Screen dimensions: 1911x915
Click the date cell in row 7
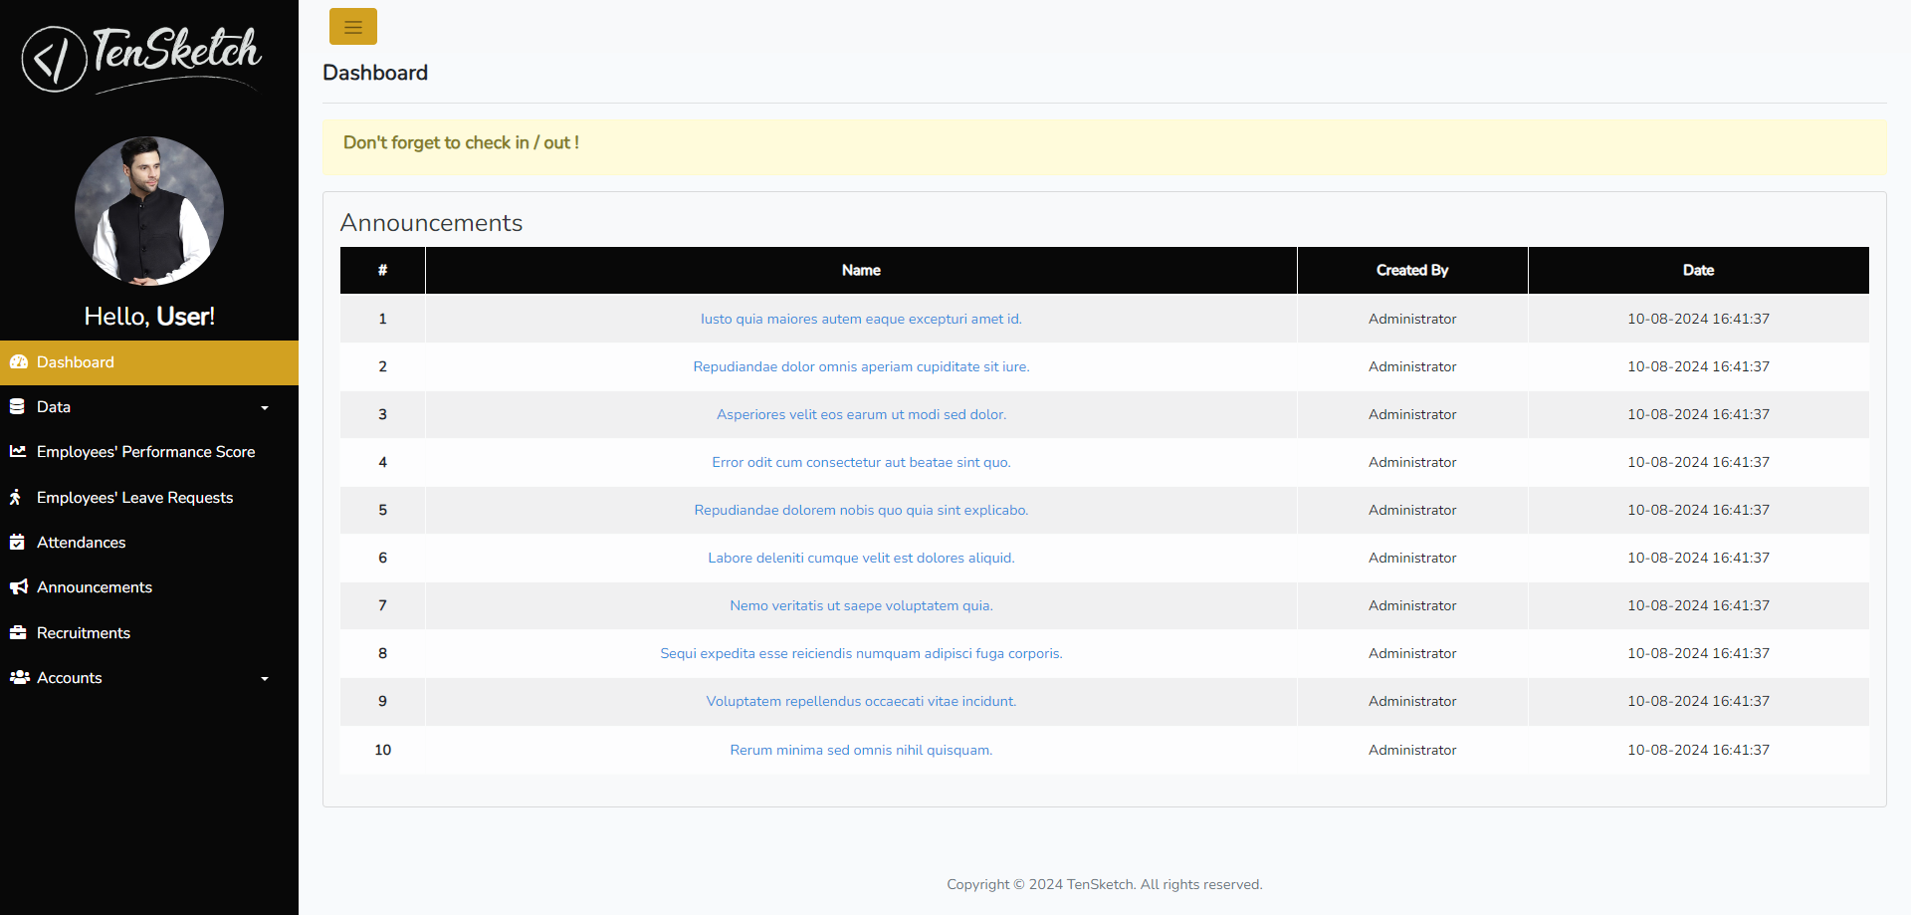click(1698, 605)
